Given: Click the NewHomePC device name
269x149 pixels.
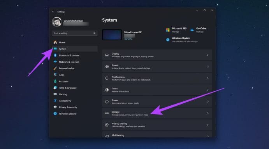Looking at the screenshot, I should [x=133, y=32].
